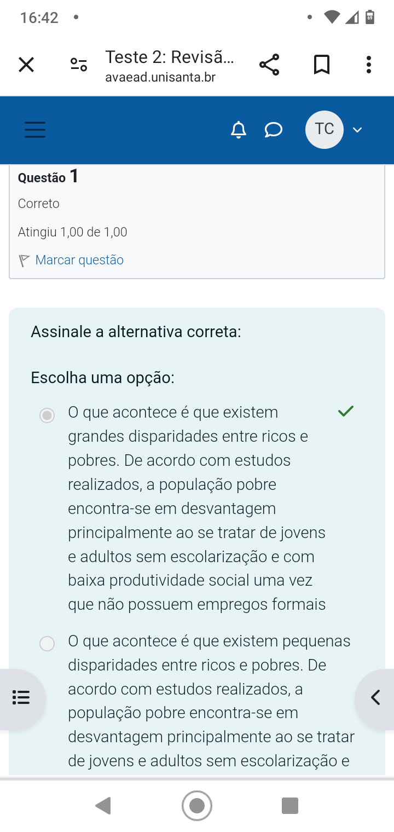This screenshot has height=832, width=394.
Task: Click Marcar questão flag link
Action: (x=79, y=260)
